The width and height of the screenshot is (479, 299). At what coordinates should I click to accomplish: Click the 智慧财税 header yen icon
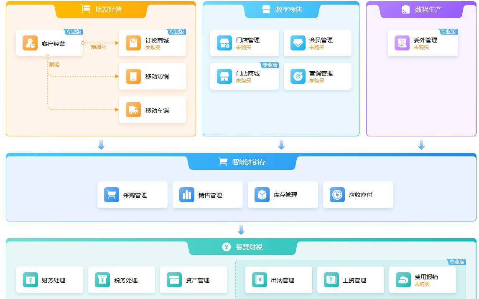227,247
